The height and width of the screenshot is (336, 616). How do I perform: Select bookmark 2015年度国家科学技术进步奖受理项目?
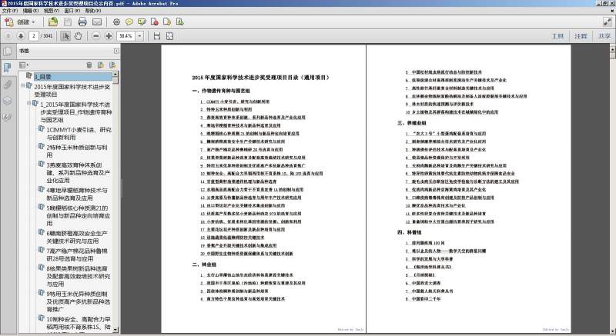(72, 91)
